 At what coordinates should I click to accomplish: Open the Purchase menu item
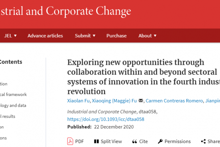point(116,36)
